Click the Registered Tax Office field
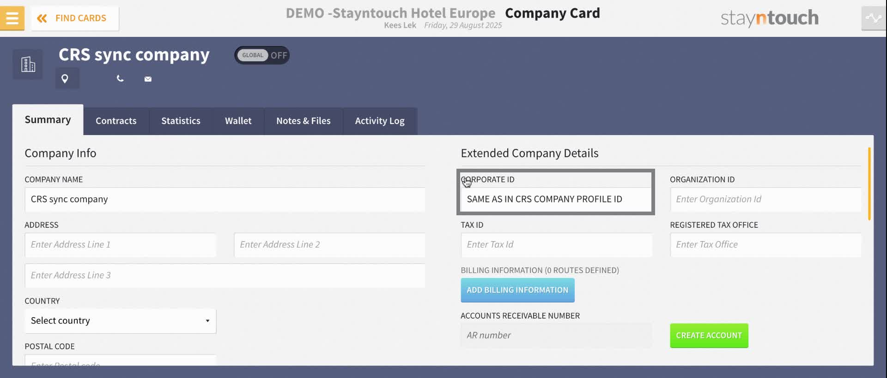 [765, 245]
